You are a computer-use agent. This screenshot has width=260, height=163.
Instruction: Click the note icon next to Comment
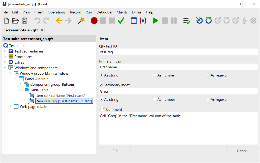103,109
